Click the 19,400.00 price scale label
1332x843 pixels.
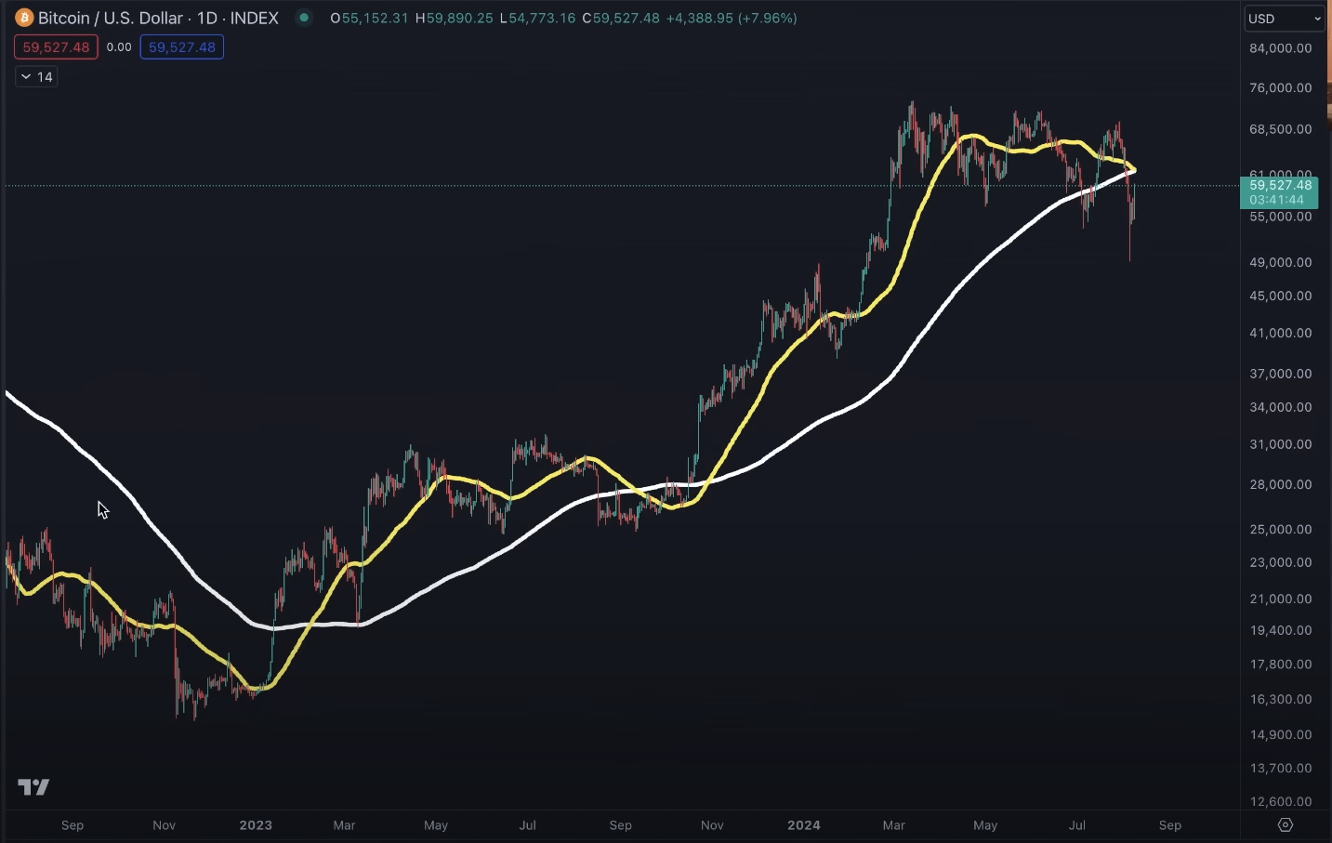(x=1281, y=631)
